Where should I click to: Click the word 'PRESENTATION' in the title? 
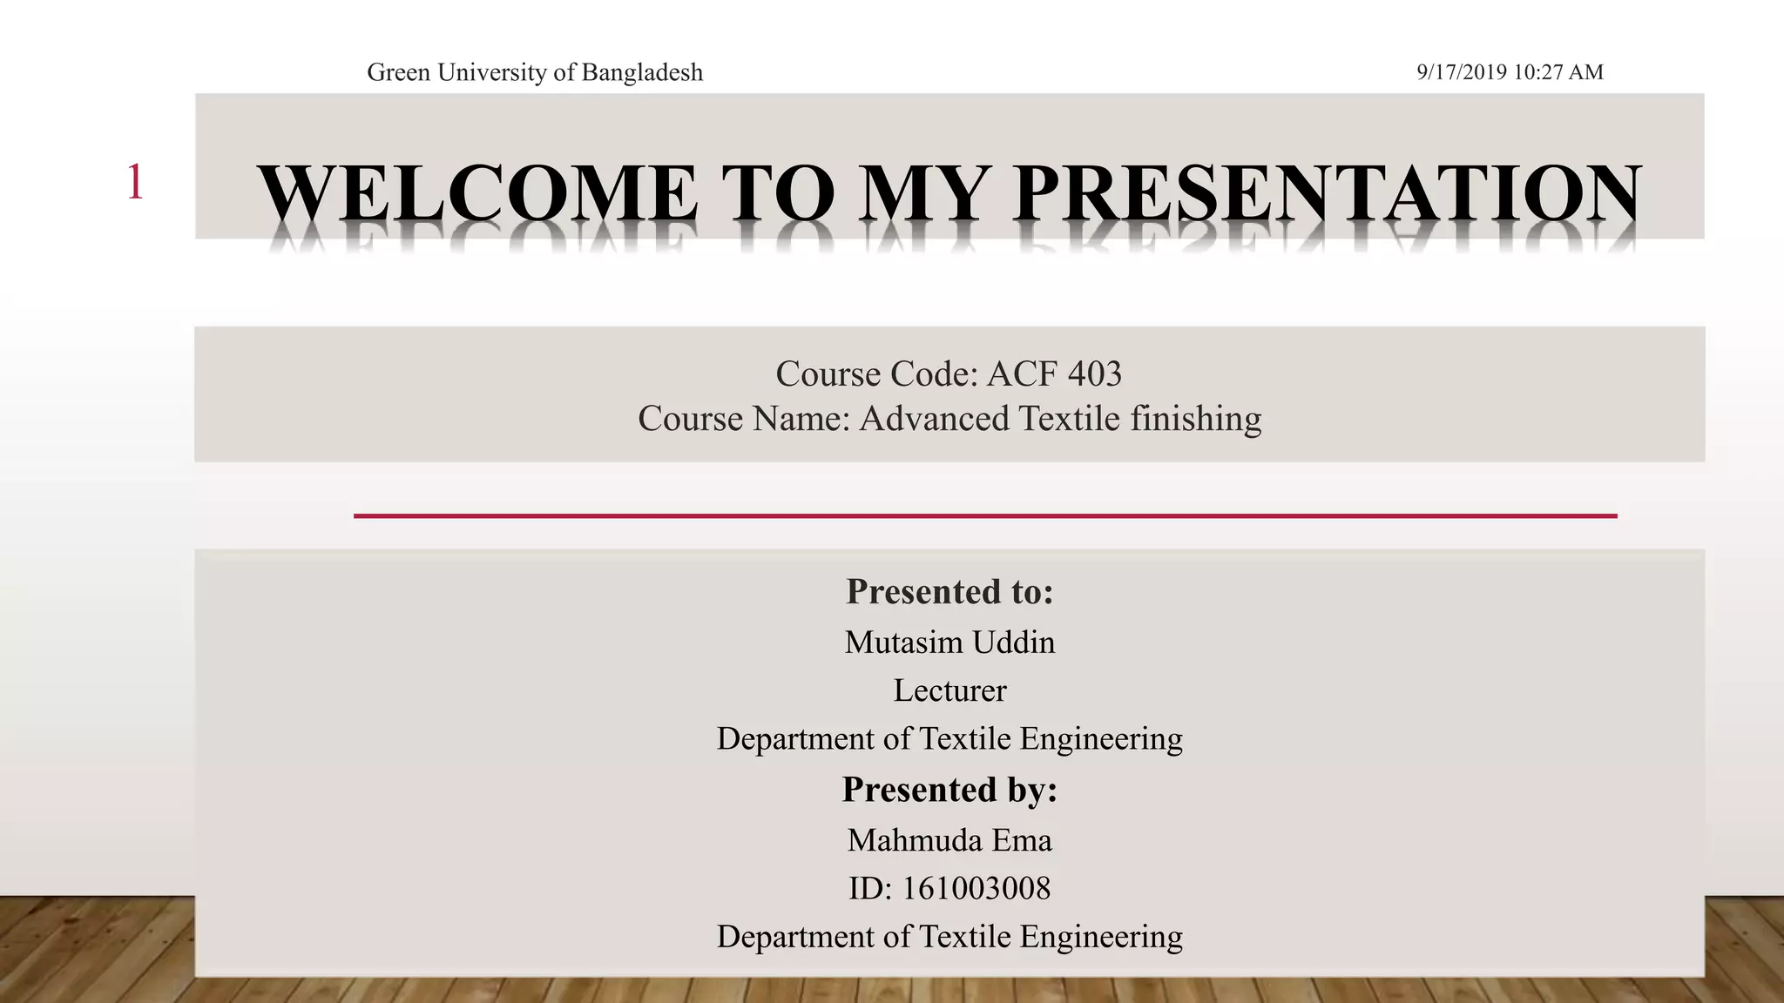[1328, 193]
